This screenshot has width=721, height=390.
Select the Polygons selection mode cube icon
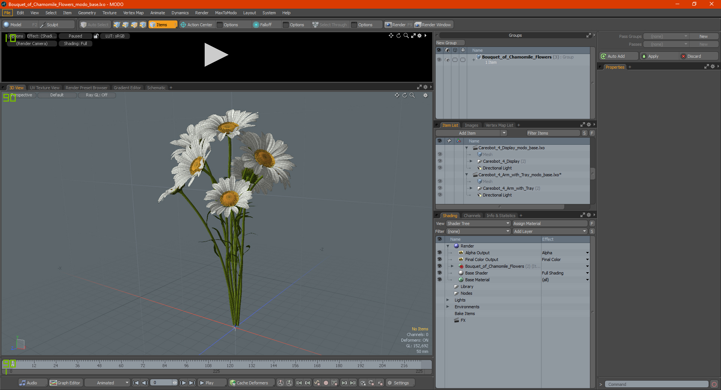point(134,25)
